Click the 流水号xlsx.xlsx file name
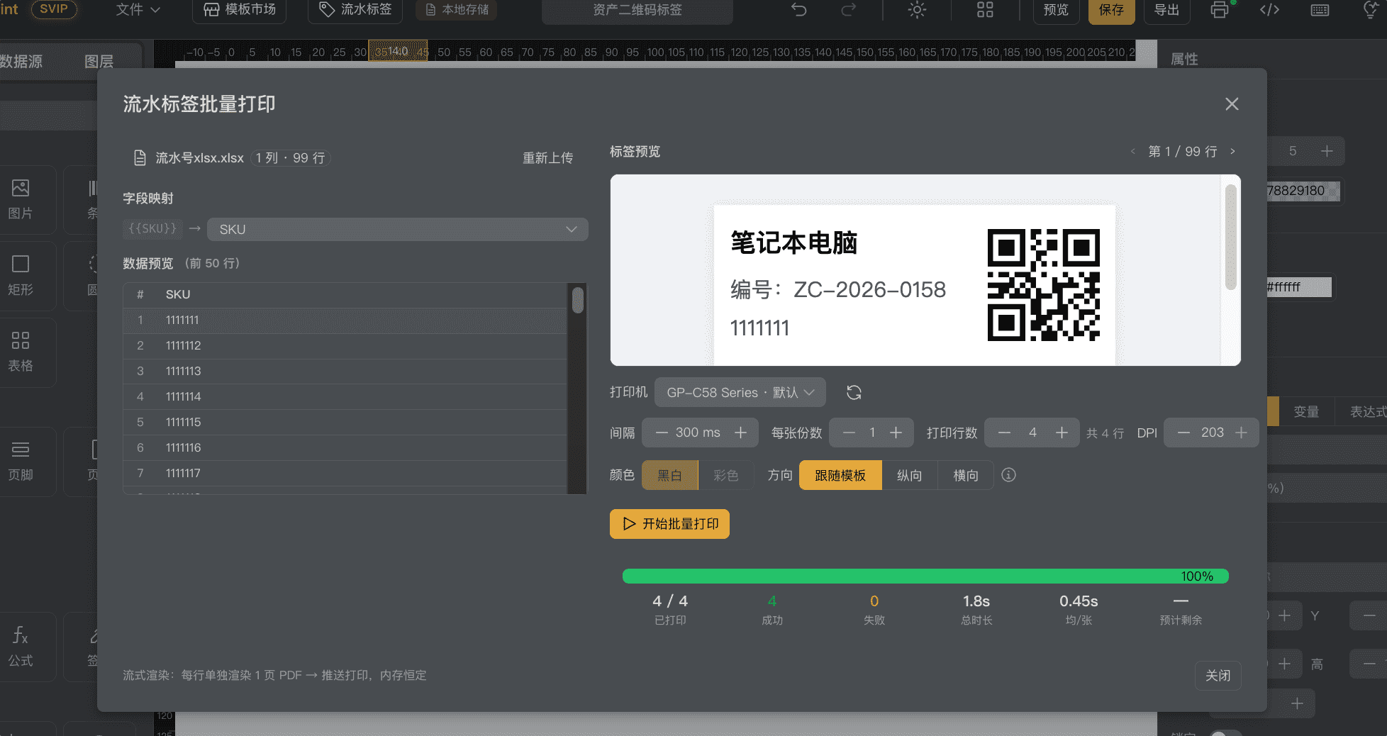The width and height of the screenshot is (1387, 736). [x=199, y=158]
